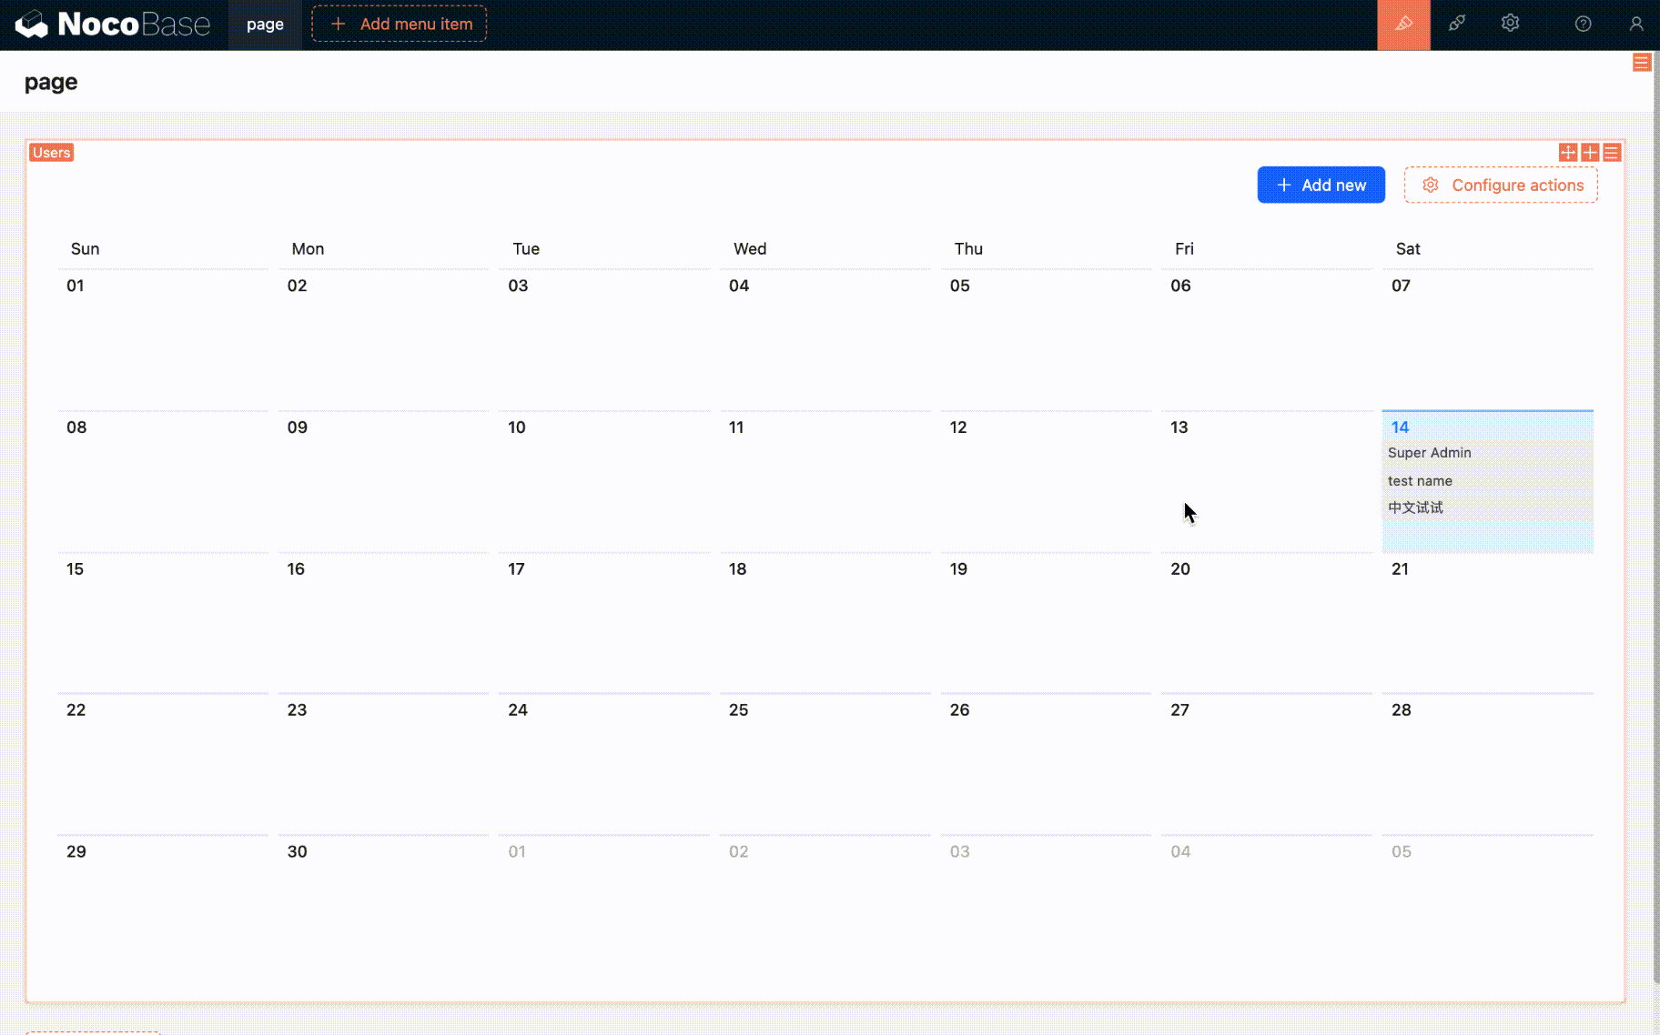Click 'Add menu item' in the top bar
Image resolution: width=1660 pixels, height=1035 pixels.
(400, 25)
